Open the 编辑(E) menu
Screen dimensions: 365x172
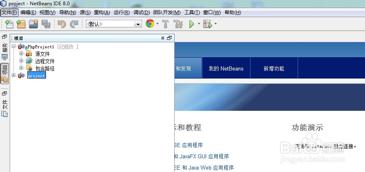(28, 12)
